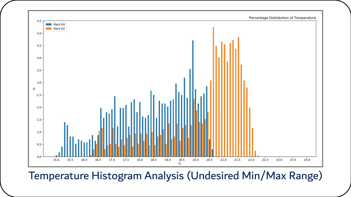
Task: Click the % y-axis label
Action: [x=34, y=89]
